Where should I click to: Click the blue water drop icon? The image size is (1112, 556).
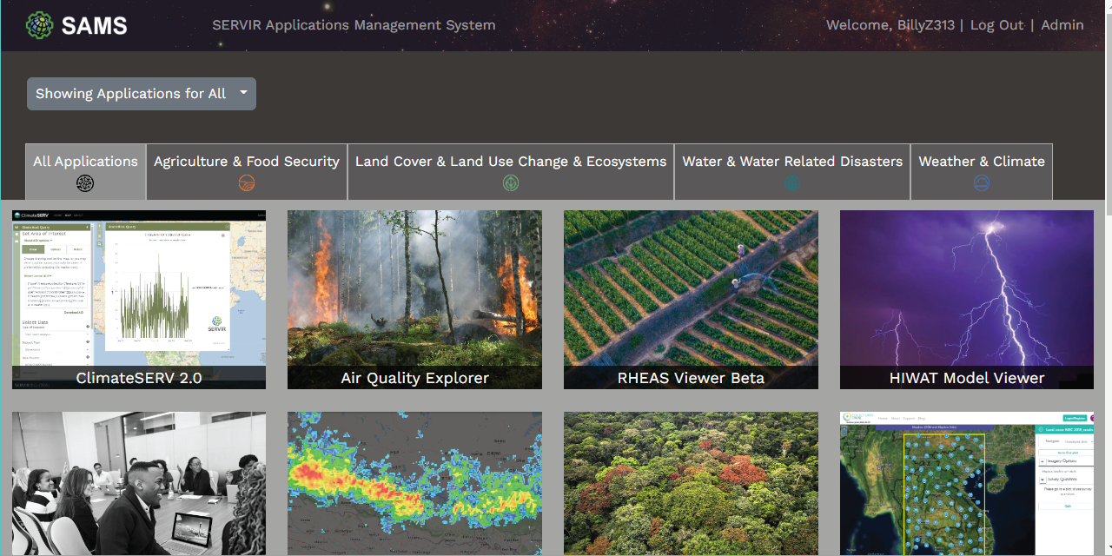[x=791, y=183]
